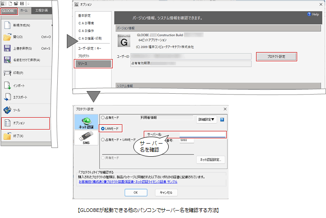Viewport: 326px width, 218px height.
Task: Select ユーザー設定：キー in the options sidebar
Action: click(x=90, y=48)
